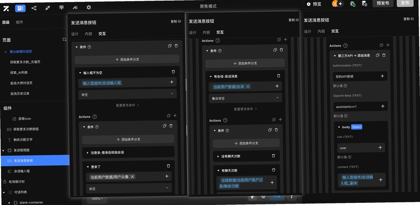Viewport: 420px width, 205px height.
Task: Select 获取更多次数按钮 in component tree
Action: point(26,129)
